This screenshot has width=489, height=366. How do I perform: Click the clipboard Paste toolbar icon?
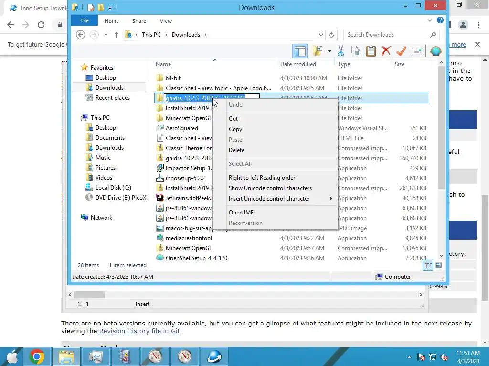(371, 51)
